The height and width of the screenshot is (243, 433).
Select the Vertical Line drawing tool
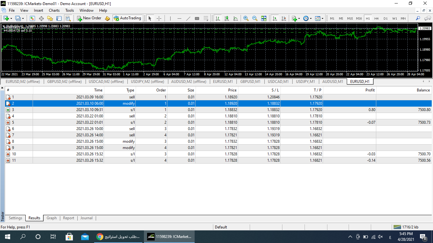pyautogui.click(x=170, y=18)
